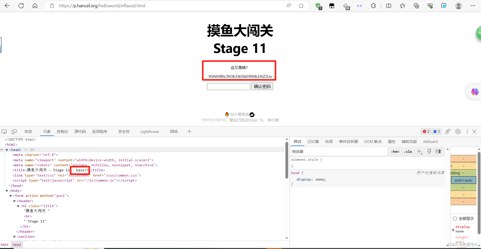This screenshot has height=249, width=481.
Task: Open the AdGuard sidebar tab
Action: tap(430, 142)
